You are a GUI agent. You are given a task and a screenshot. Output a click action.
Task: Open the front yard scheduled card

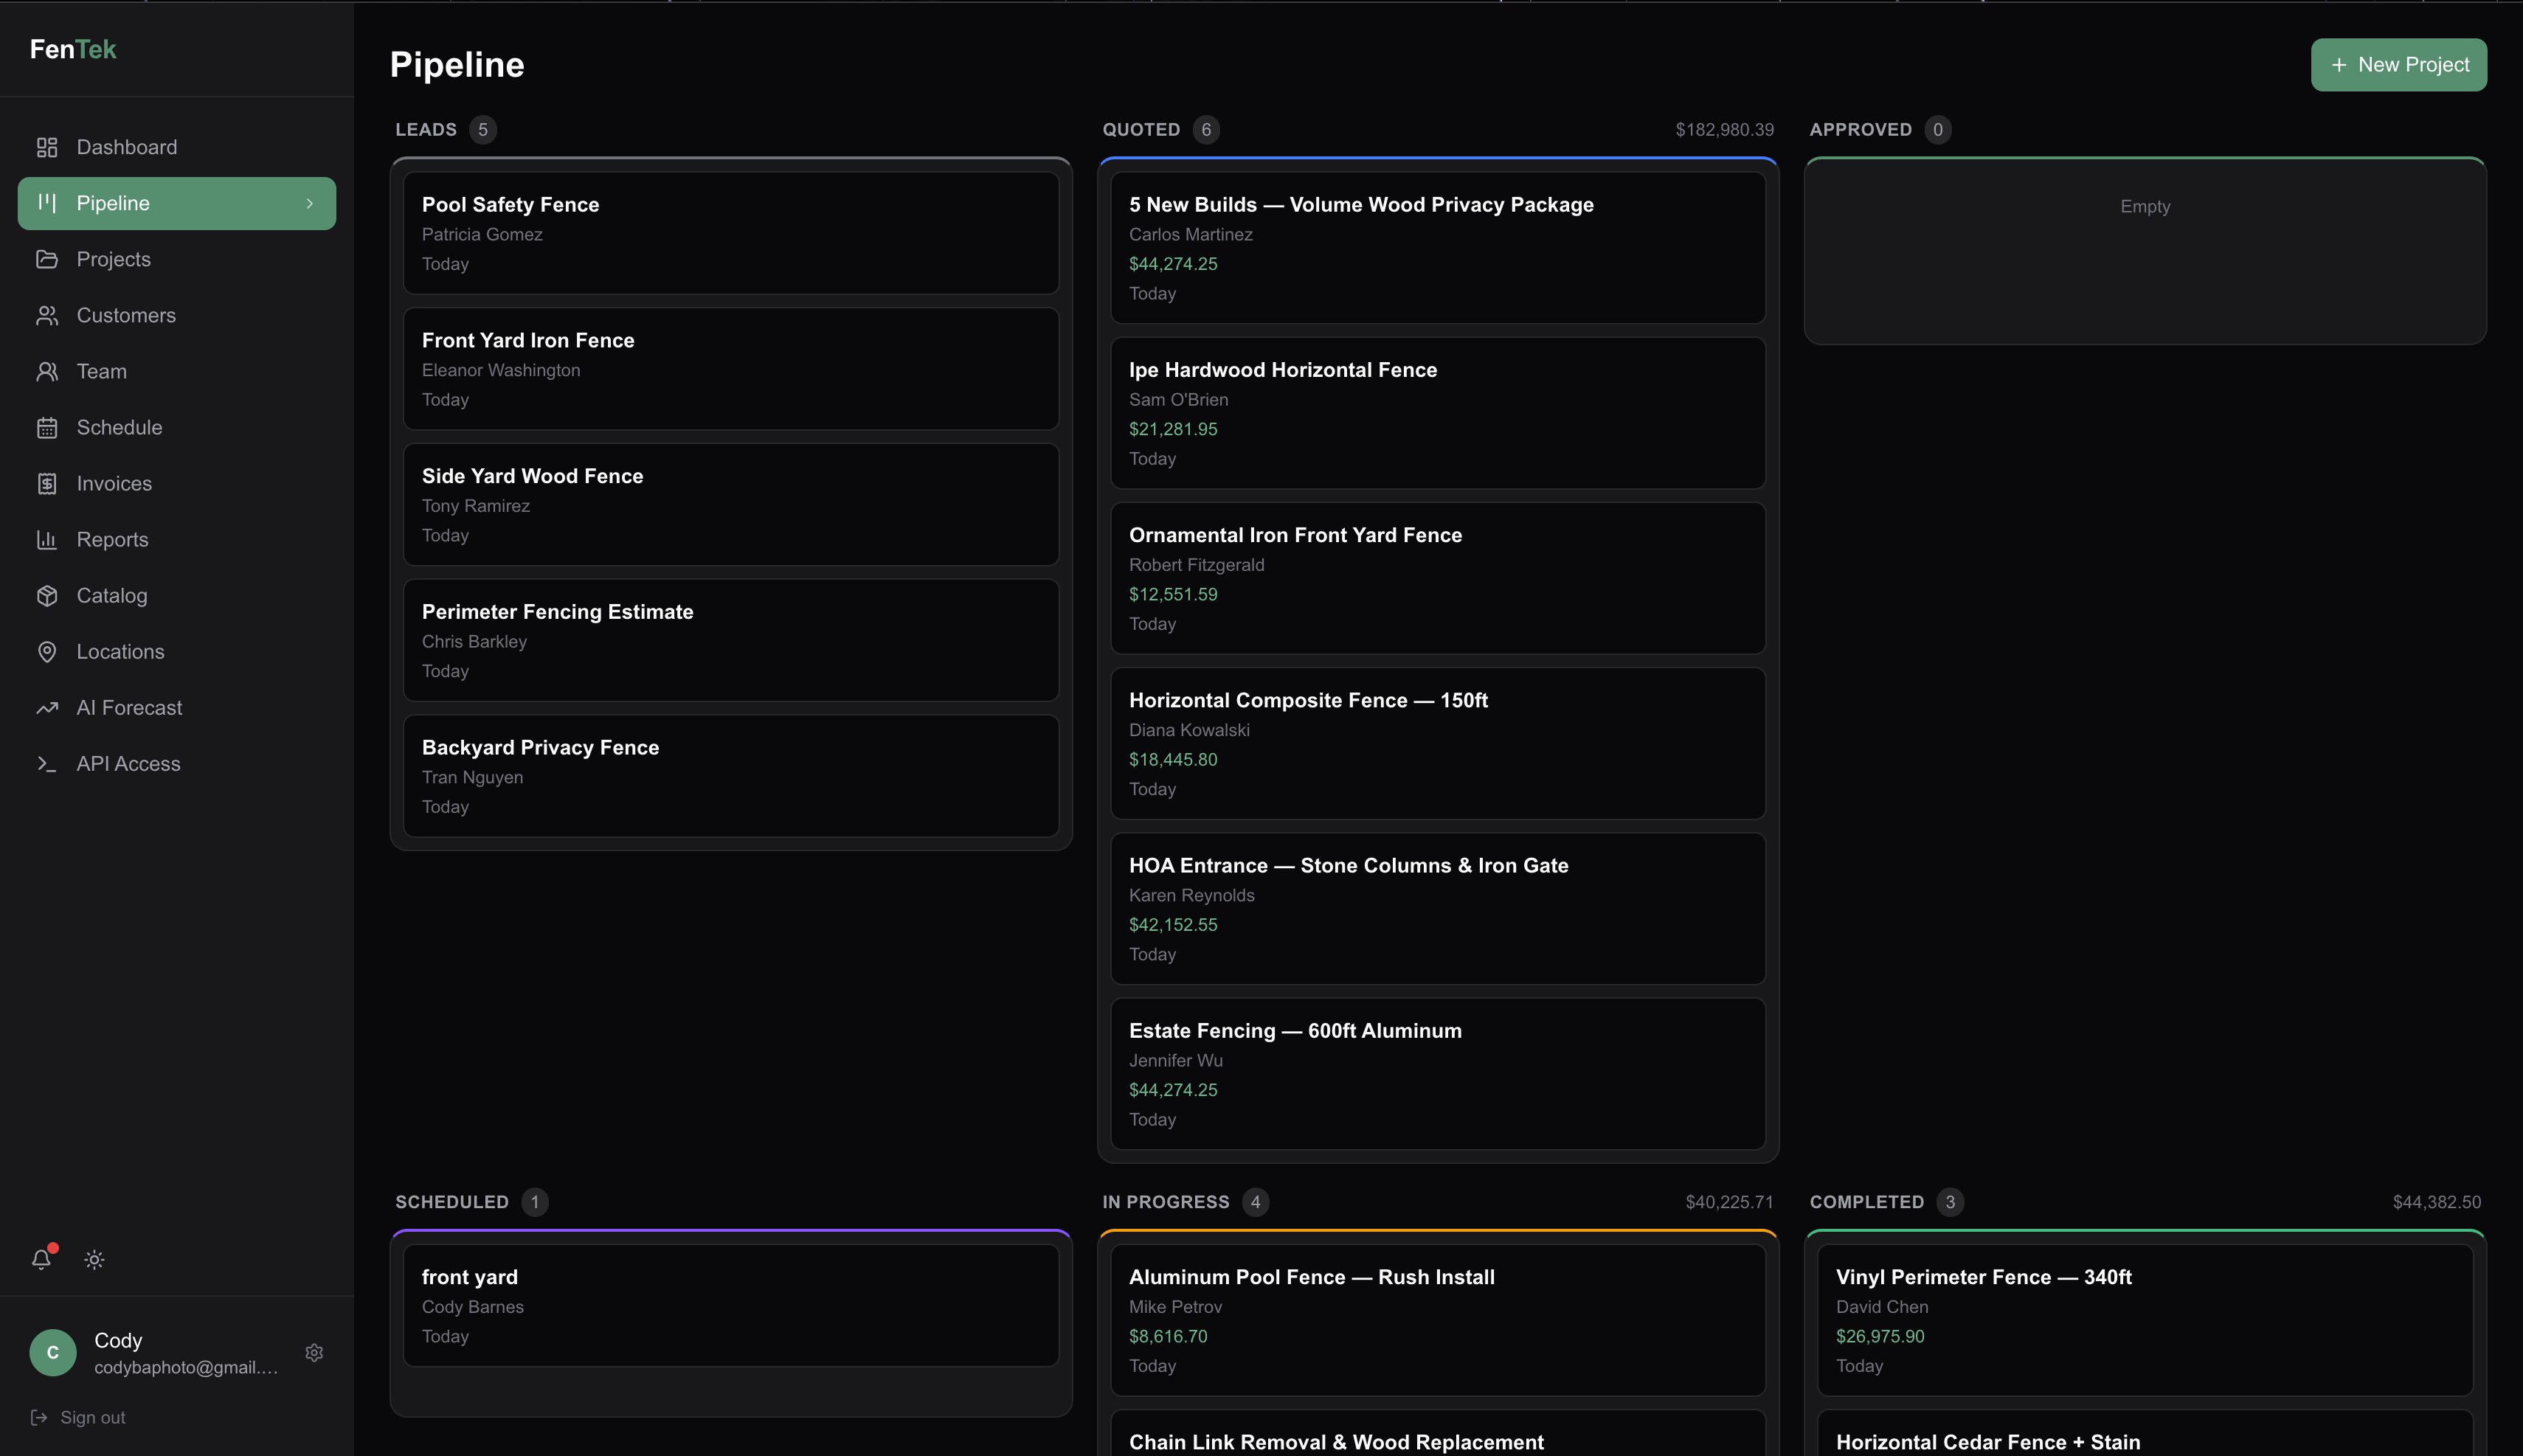coord(731,1305)
